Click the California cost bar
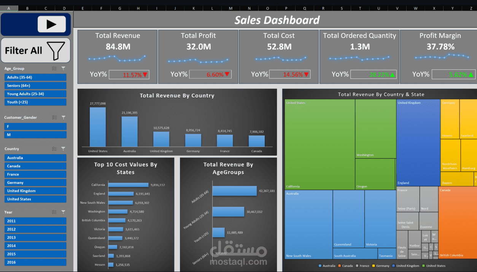The image size is (477, 272). pyautogui.click(x=128, y=185)
